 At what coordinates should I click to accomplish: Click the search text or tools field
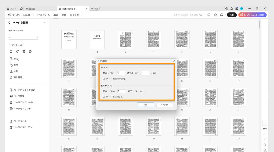[x=188, y=15]
